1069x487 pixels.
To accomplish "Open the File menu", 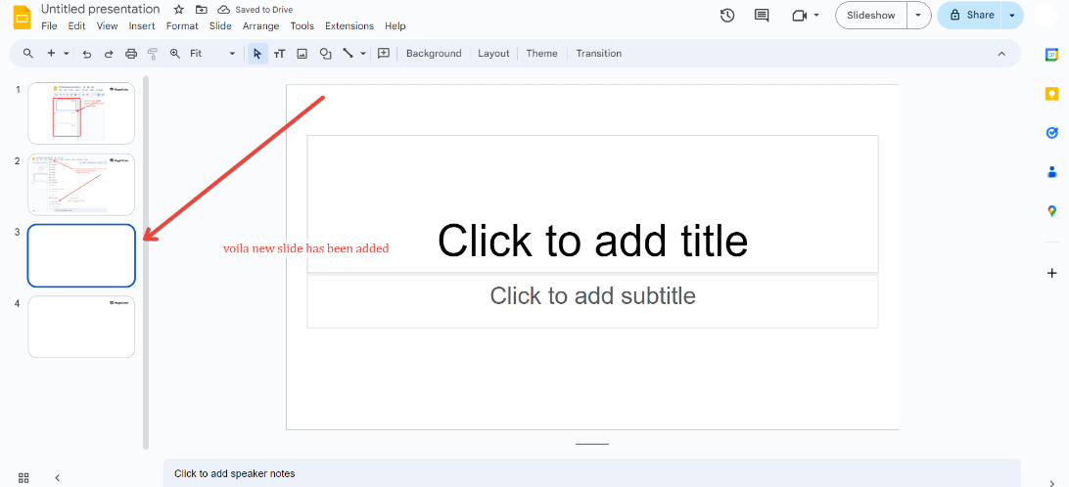I will click(49, 25).
